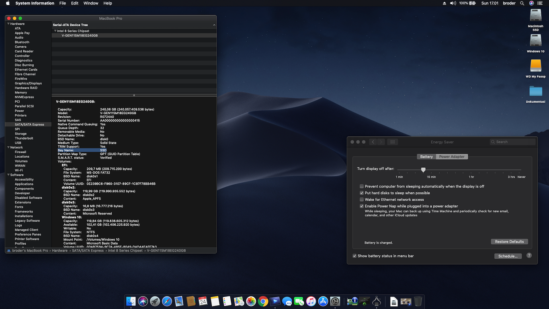
Task: Open the Apple menu
Action: (8, 3)
